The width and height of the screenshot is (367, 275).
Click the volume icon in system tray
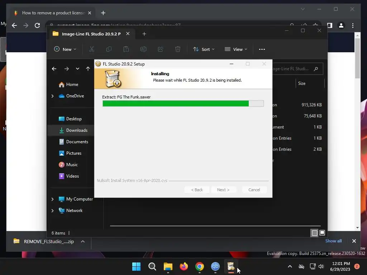[321, 266]
